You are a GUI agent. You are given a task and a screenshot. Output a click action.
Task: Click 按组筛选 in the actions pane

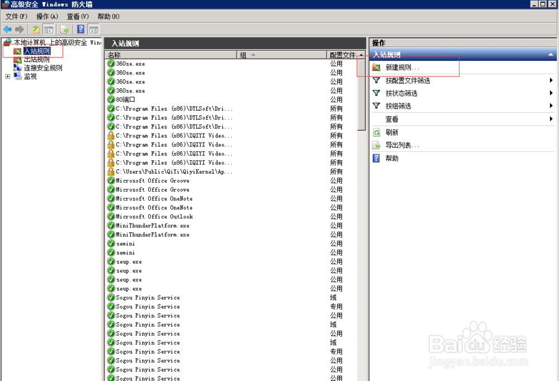(x=398, y=106)
